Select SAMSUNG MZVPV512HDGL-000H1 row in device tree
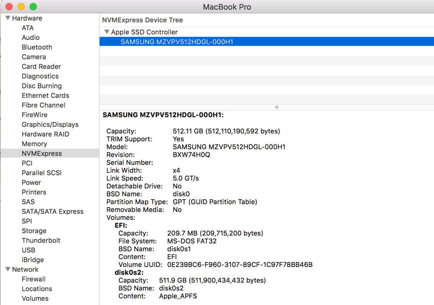 (266, 42)
